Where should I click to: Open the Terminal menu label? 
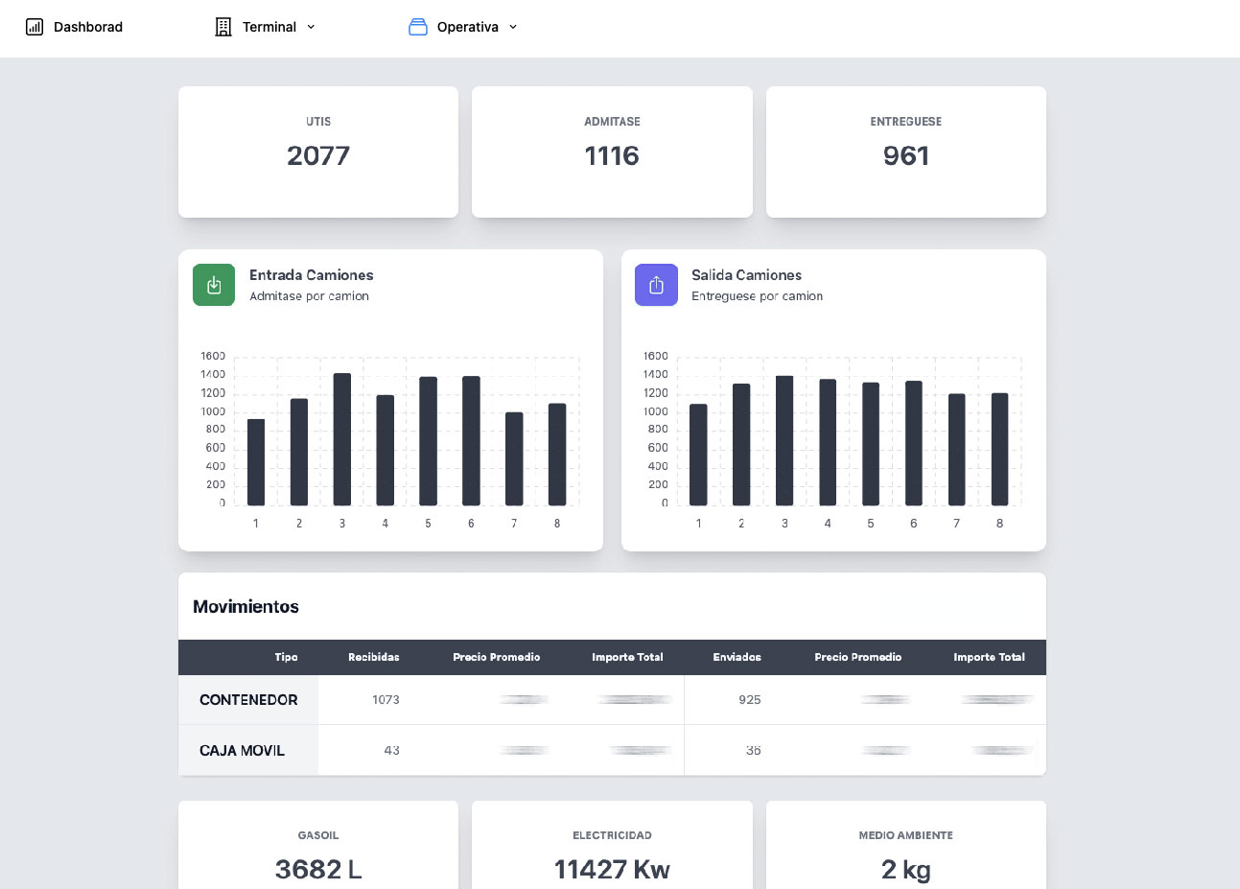[x=269, y=27]
